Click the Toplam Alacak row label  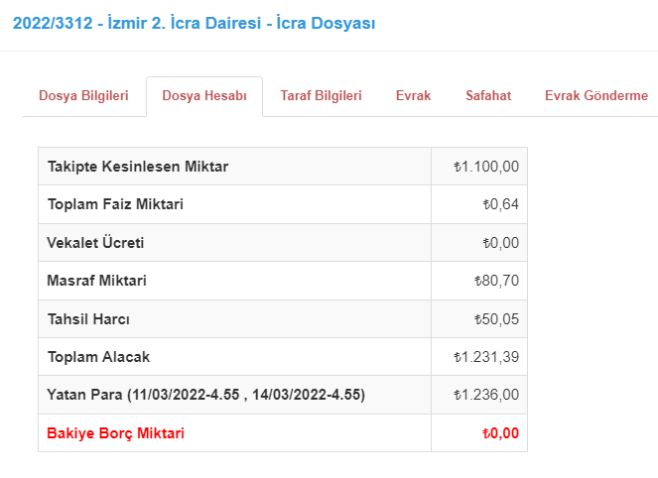pos(98,357)
